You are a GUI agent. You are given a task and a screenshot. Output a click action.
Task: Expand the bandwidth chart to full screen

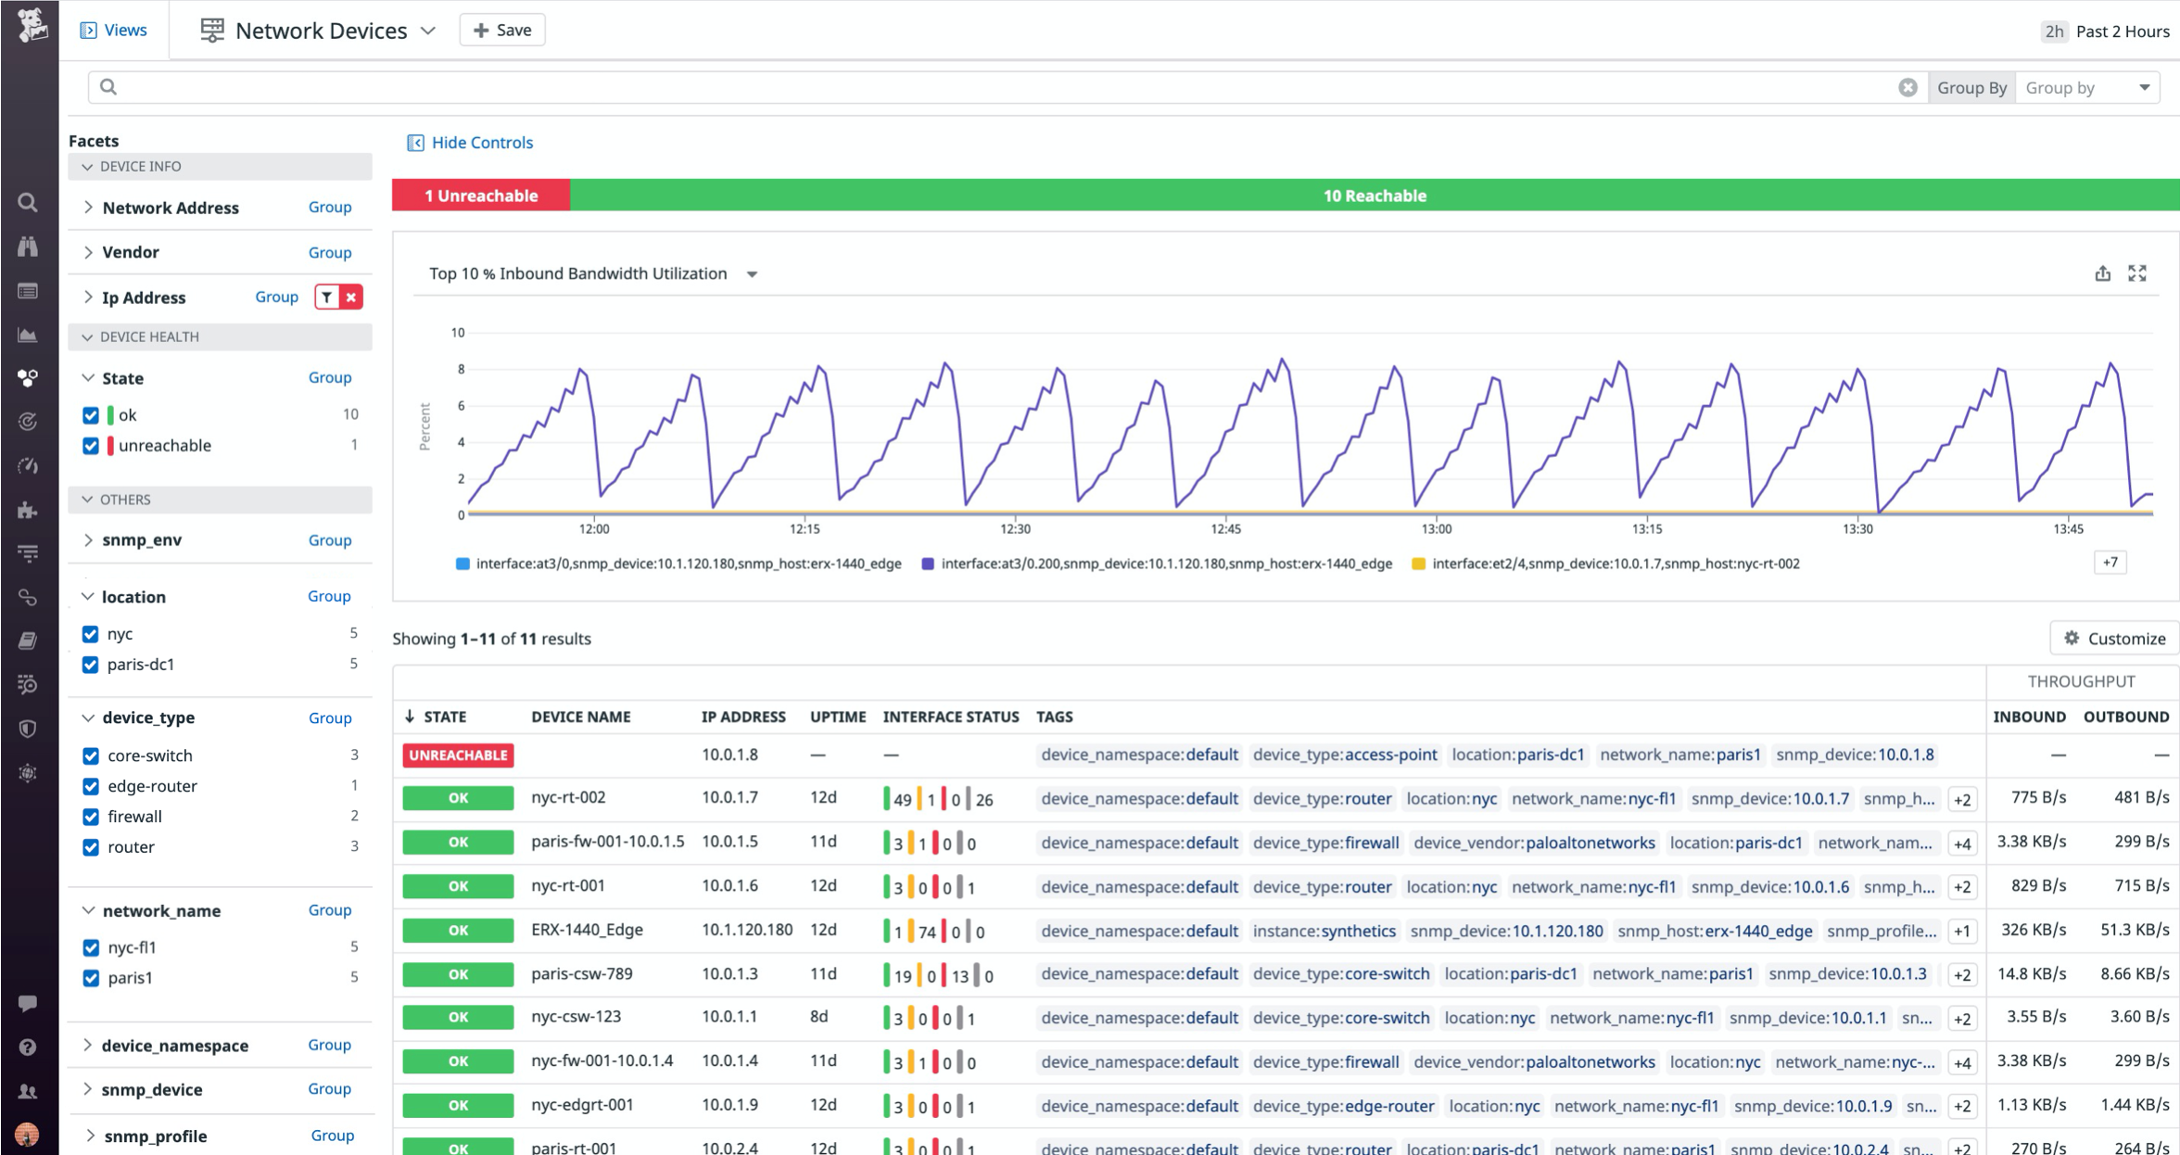tap(2138, 273)
